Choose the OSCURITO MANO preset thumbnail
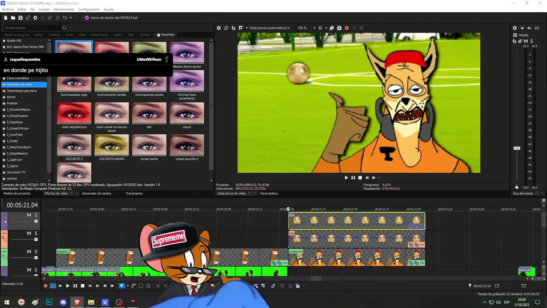 [x=112, y=145]
